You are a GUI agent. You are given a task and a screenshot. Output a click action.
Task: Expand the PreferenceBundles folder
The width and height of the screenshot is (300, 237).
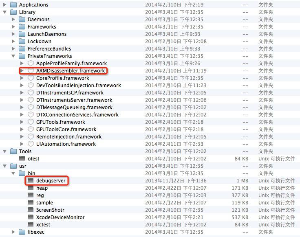pos(13,48)
